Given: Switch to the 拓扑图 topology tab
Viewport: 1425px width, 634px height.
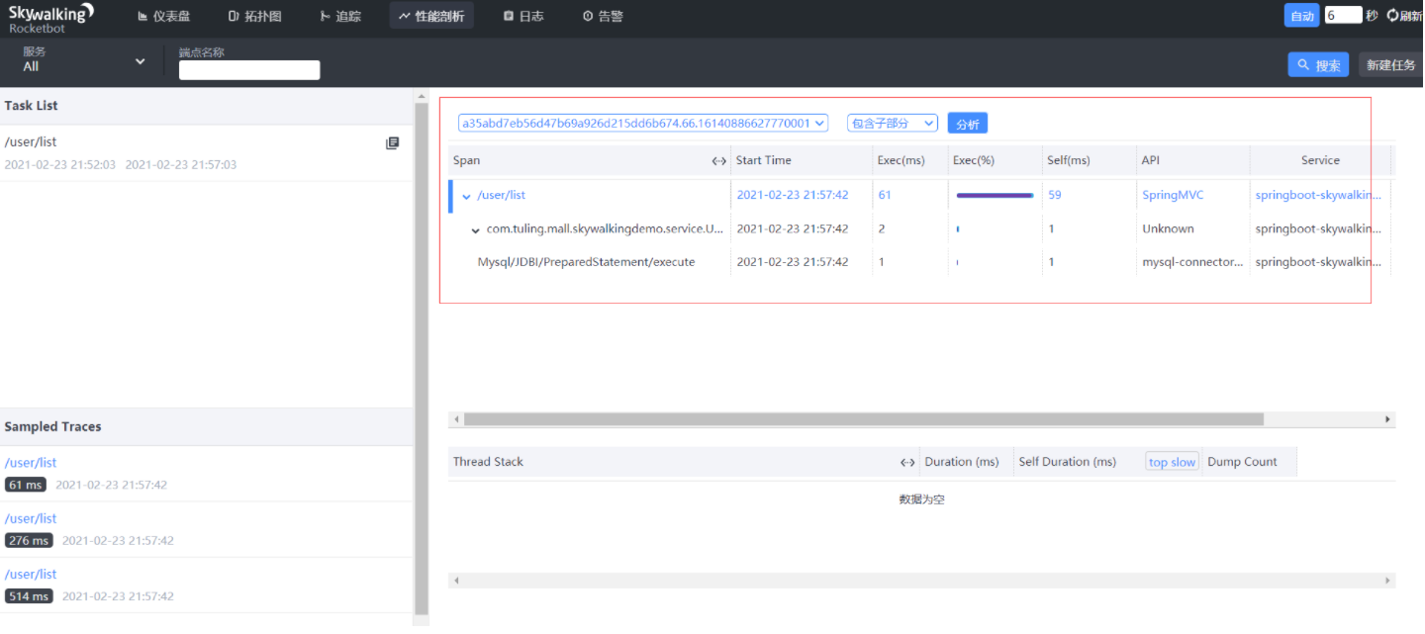Looking at the screenshot, I should pyautogui.click(x=254, y=16).
